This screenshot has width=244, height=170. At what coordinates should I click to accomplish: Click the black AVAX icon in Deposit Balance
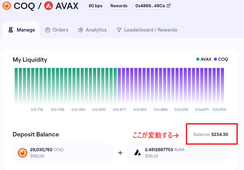[138, 153]
